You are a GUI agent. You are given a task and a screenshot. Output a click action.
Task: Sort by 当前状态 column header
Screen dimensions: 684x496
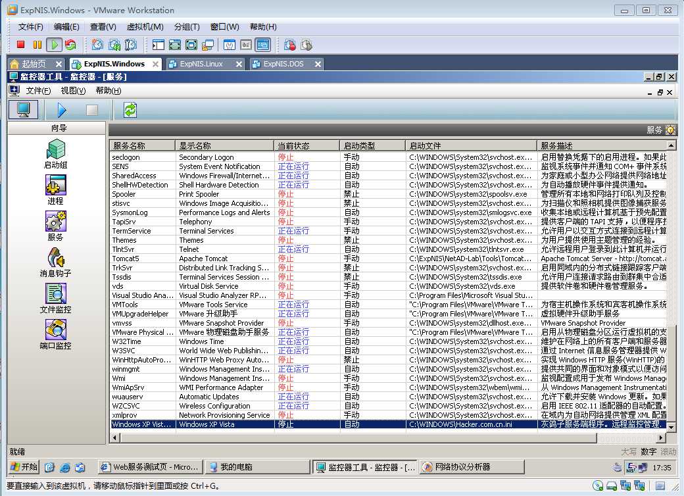[306, 145]
